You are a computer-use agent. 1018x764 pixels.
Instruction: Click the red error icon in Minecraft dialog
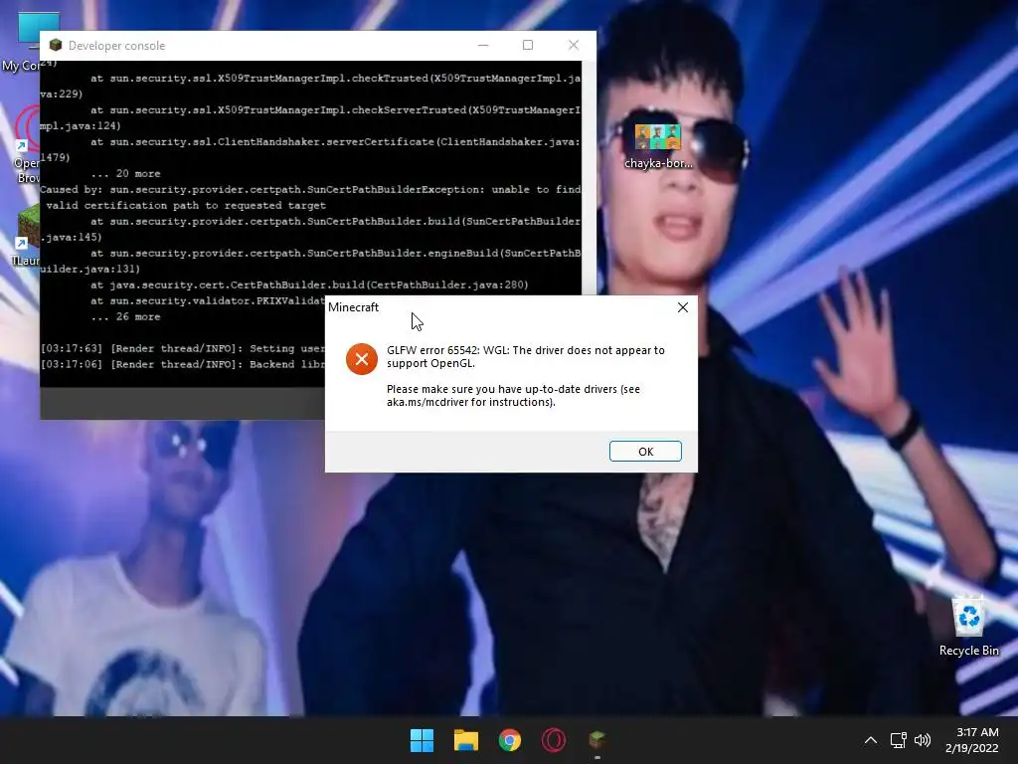(x=362, y=358)
